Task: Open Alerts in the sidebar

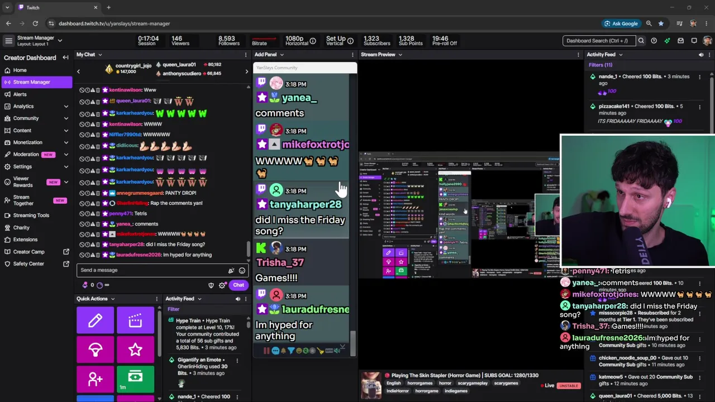Action: click(x=36, y=94)
